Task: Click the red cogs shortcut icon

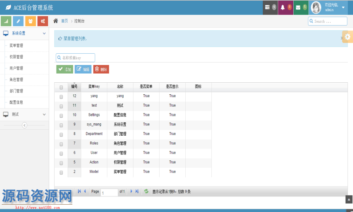Action: (x=43, y=21)
